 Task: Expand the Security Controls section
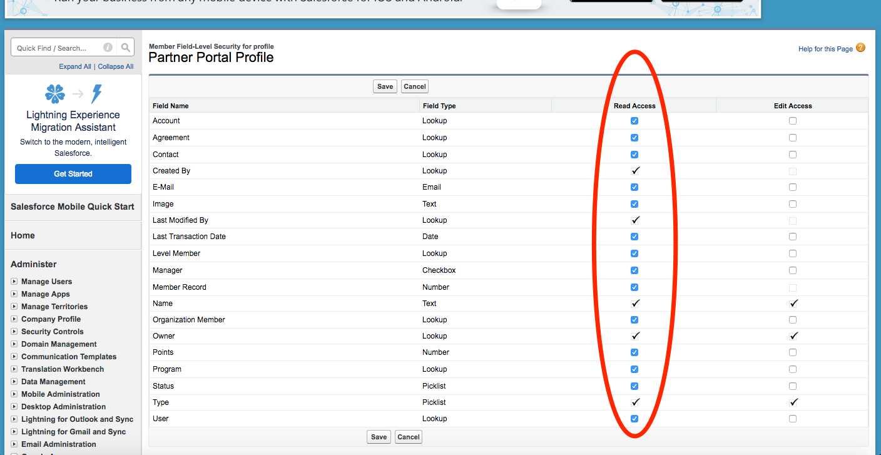click(14, 332)
